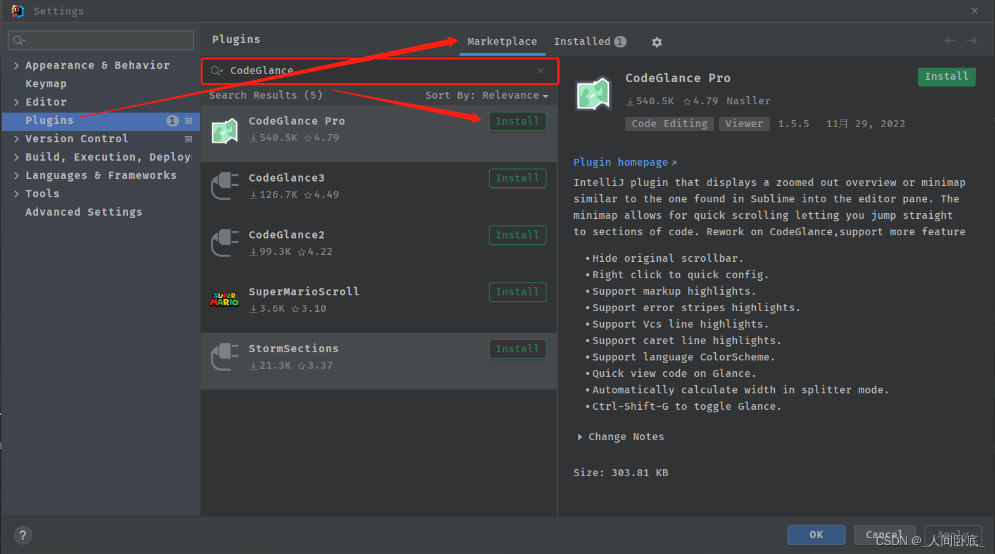This screenshot has width=995, height=554.
Task: Focus the settings search field
Action: point(101,40)
